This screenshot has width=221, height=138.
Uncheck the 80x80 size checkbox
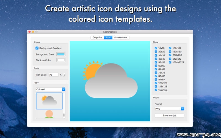click(156, 76)
